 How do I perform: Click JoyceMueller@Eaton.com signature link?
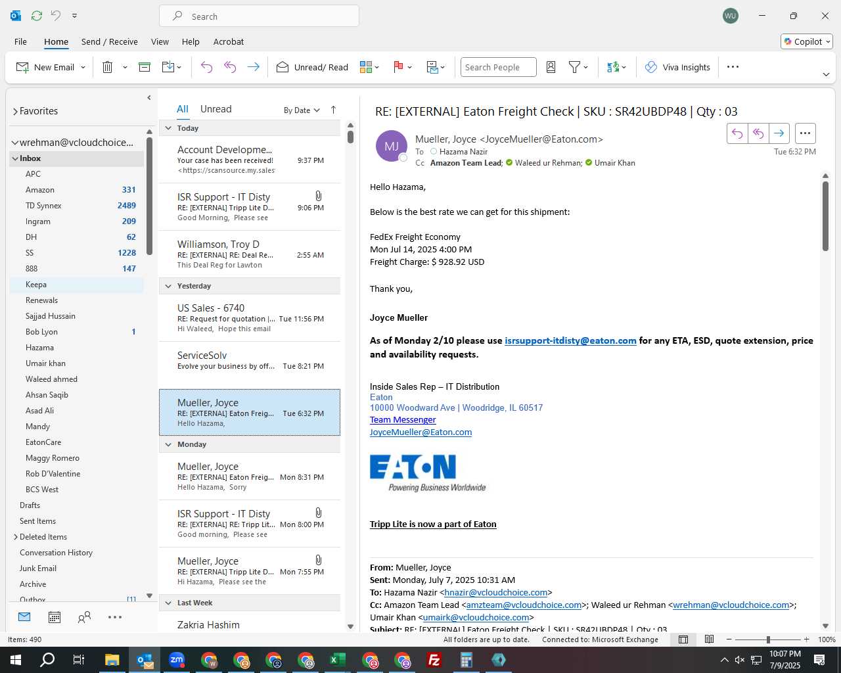pyautogui.click(x=420, y=432)
